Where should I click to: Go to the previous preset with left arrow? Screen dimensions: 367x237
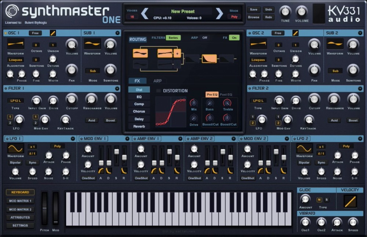click(x=145, y=14)
